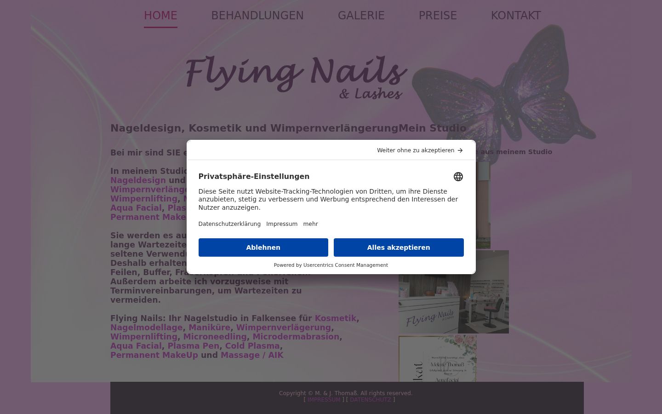The width and height of the screenshot is (662, 414).
Task: Open the HOME navigation tab
Action: point(160,16)
